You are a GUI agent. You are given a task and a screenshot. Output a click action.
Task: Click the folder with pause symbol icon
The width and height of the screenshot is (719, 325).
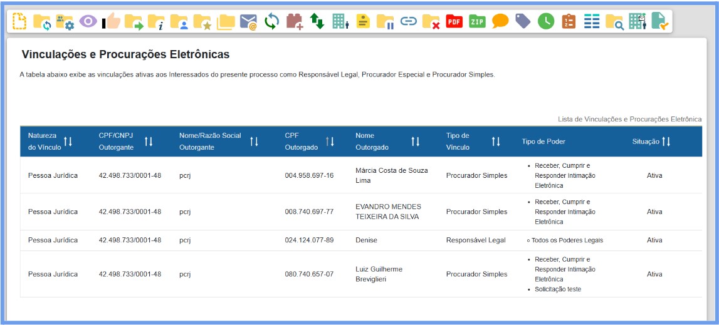(386, 21)
